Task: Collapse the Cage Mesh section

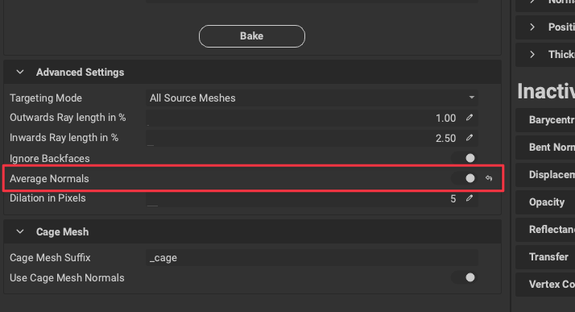Action: 20,232
